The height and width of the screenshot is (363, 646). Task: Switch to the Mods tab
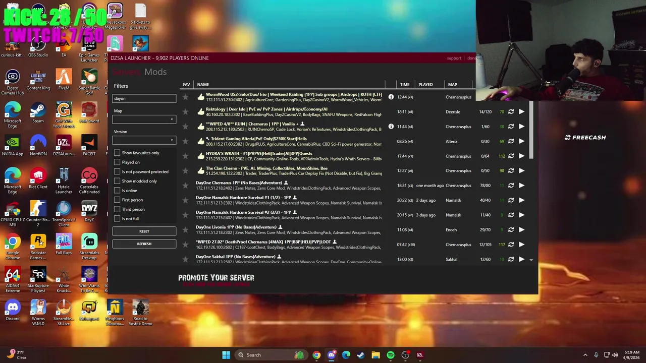point(155,72)
